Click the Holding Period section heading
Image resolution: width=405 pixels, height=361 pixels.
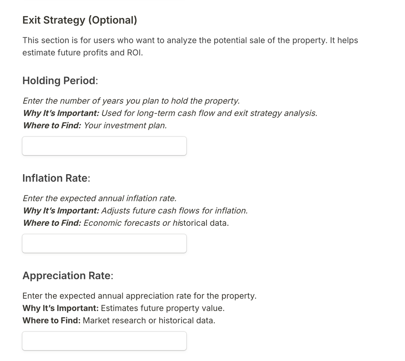point(60,81)
